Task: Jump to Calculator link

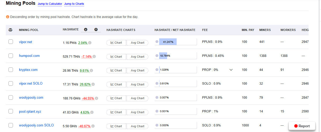Action: [x=50, y=4]
